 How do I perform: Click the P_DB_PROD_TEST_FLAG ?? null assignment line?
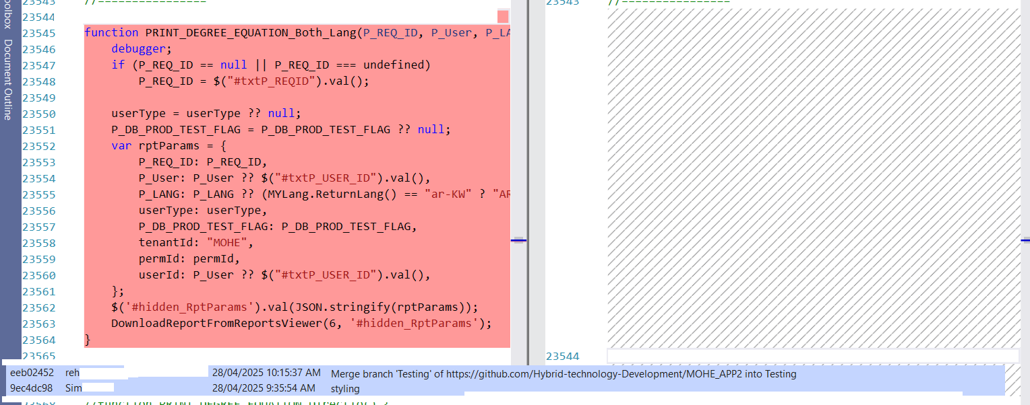click(280, 130)
